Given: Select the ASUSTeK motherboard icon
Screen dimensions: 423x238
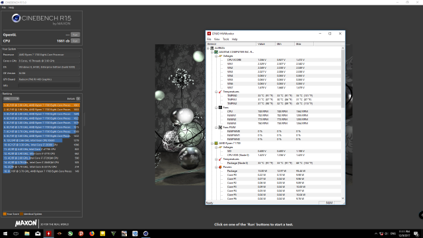Looking at the screenshot, I should click(216, 52).
